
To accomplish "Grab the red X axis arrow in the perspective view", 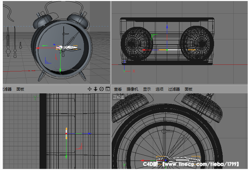I will tap(38, 48).
